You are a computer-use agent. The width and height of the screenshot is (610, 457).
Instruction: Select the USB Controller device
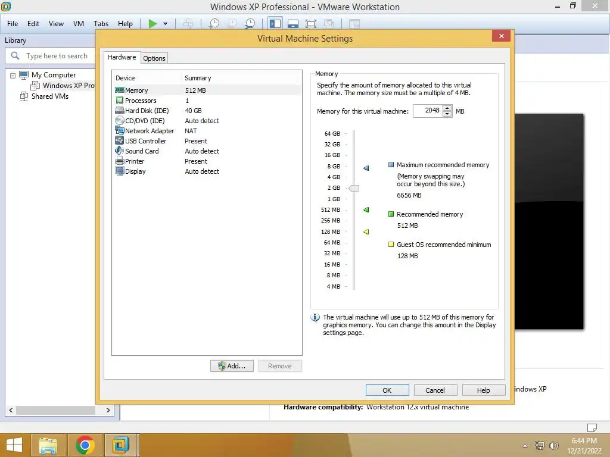click(207, 141)
